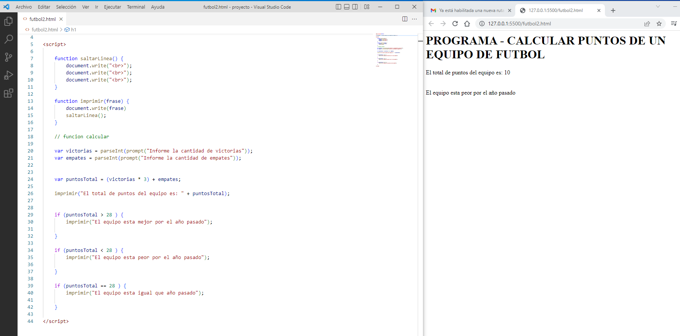
Task: Open the browser reading list icon
Action: tap(674, 24)
